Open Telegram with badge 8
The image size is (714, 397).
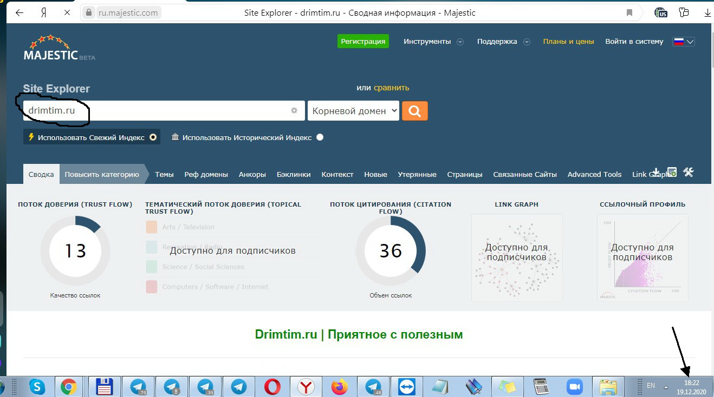[172, 387]
